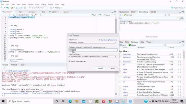Open the Source button dropdown arrow

112,15
